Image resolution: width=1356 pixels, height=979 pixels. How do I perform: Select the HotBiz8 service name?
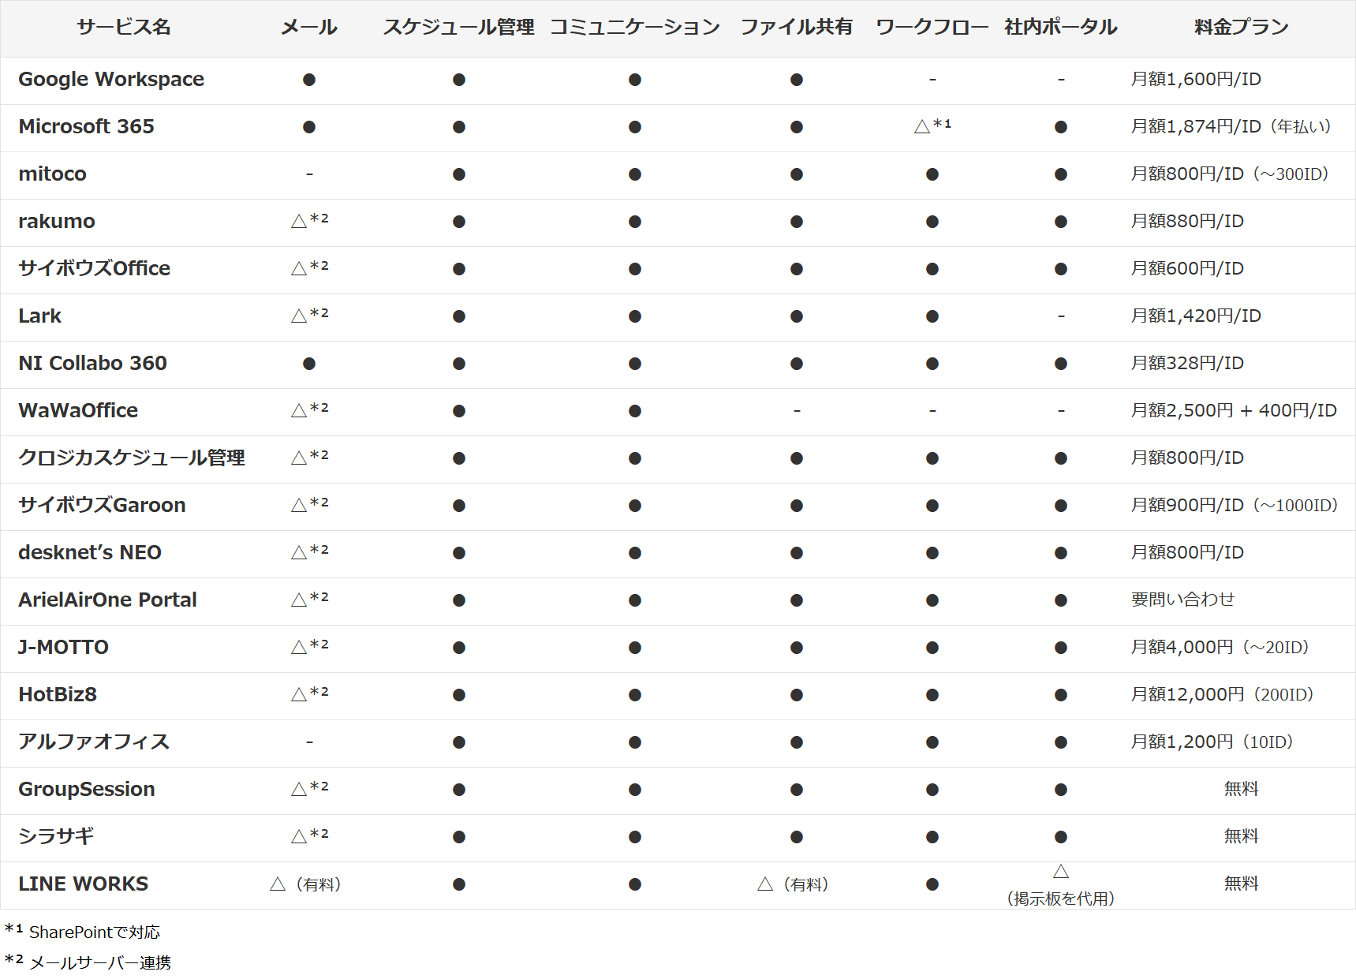58,695
